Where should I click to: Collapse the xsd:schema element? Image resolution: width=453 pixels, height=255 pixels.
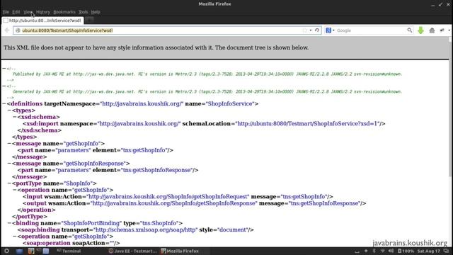14,117
